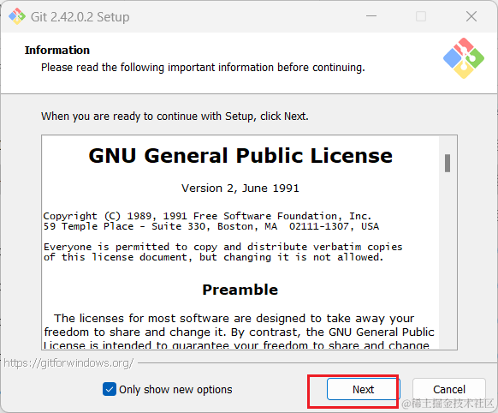Click the Information header label
The width and height of the screenshot is (498, 413).
point(57,51)
